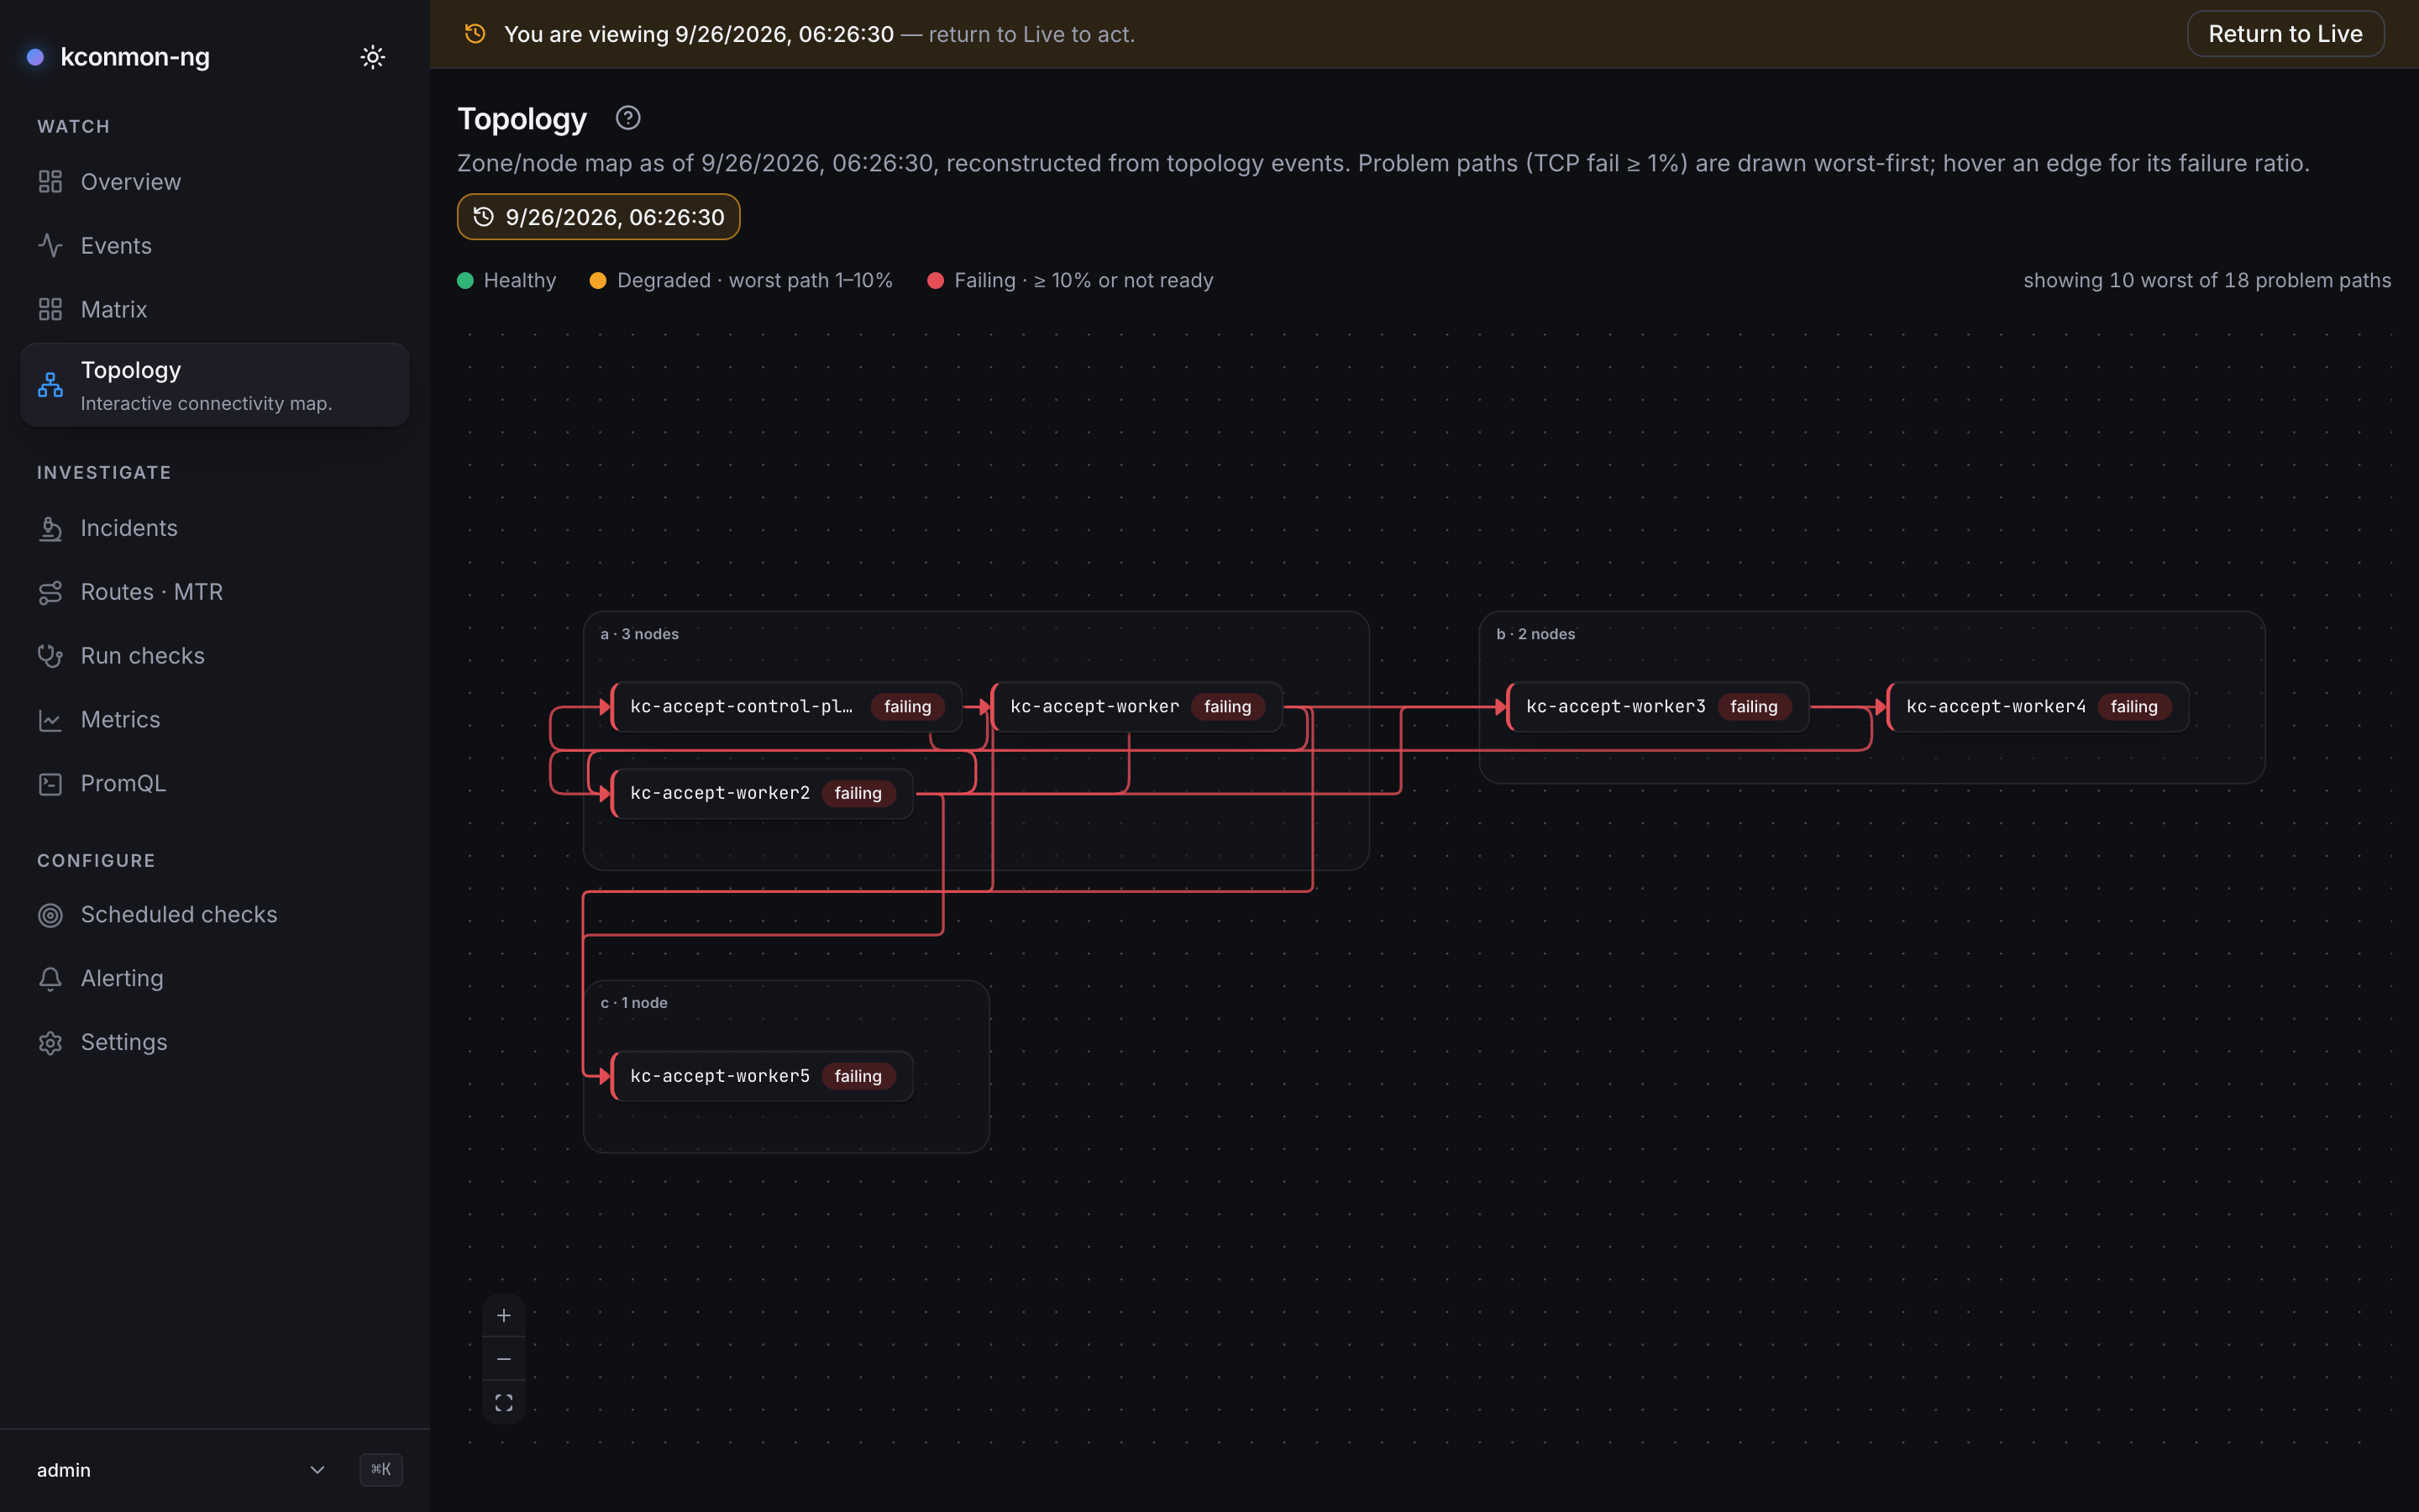Select the kc-accept-worker2 node
The width and height of the screenshot is (2419, 1512).
[762, 793]
